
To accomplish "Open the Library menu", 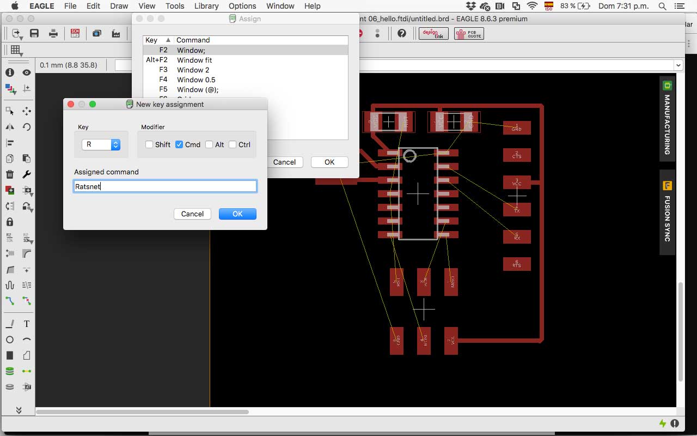I will point(206,6).
